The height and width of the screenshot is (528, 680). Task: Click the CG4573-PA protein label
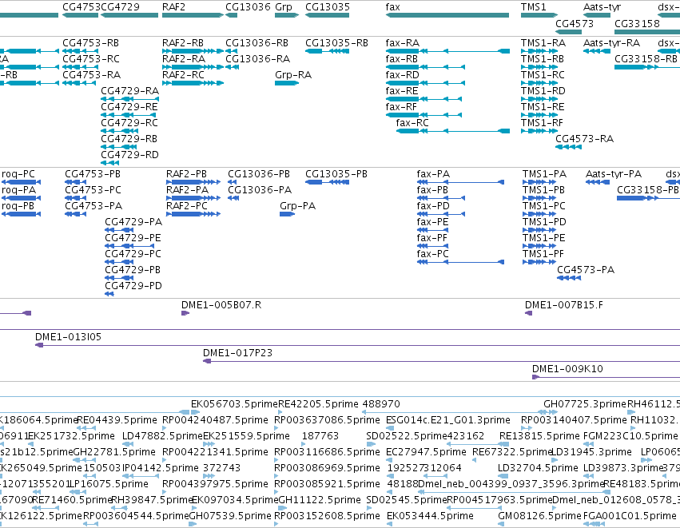pos(586,270)
